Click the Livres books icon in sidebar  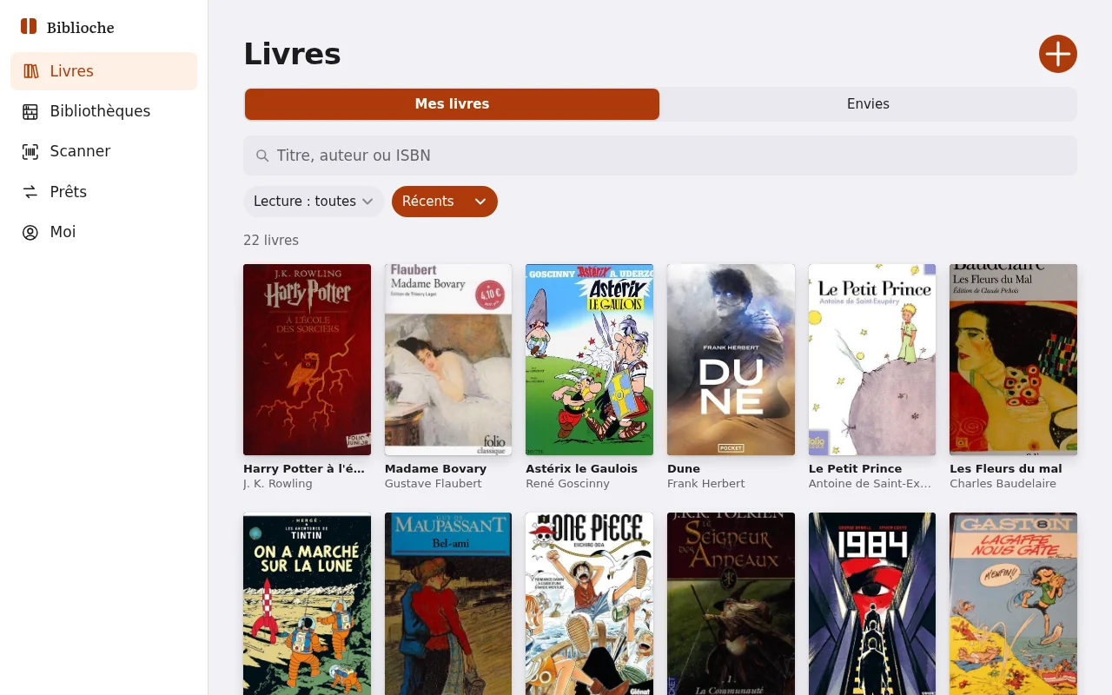(30, 71)
